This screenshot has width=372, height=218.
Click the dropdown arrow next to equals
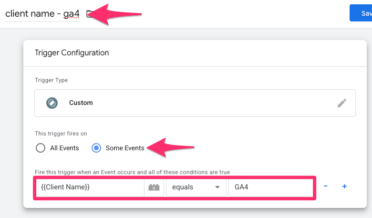[217, 187]
